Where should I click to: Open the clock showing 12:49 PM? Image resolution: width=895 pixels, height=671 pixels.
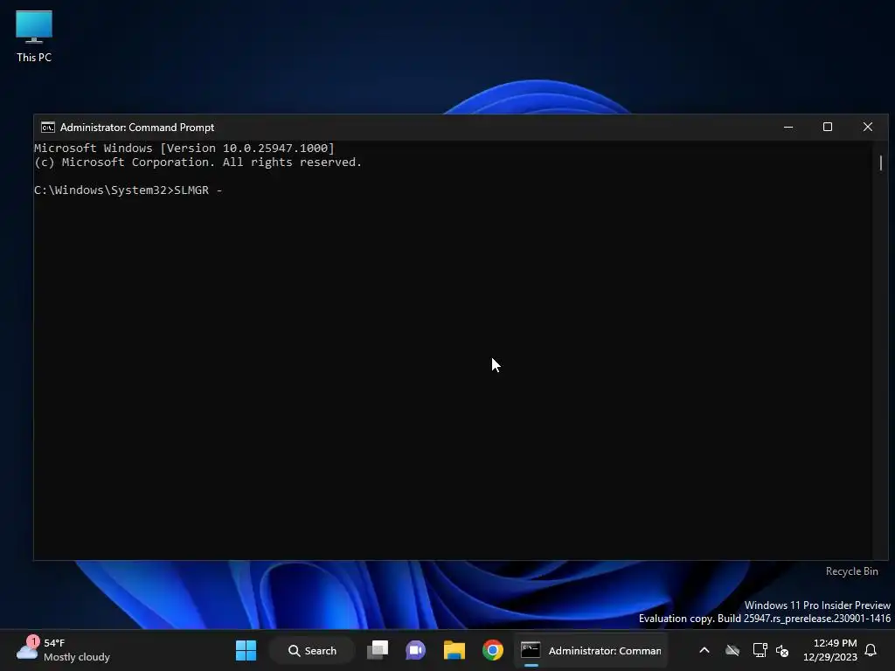pos(830,650)
